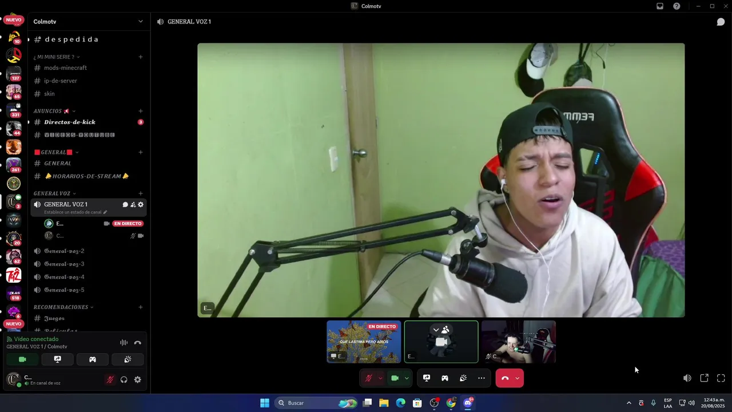Open disconnect options arrow beside hang up
The image size is (732, 412).
click(518, 378)
